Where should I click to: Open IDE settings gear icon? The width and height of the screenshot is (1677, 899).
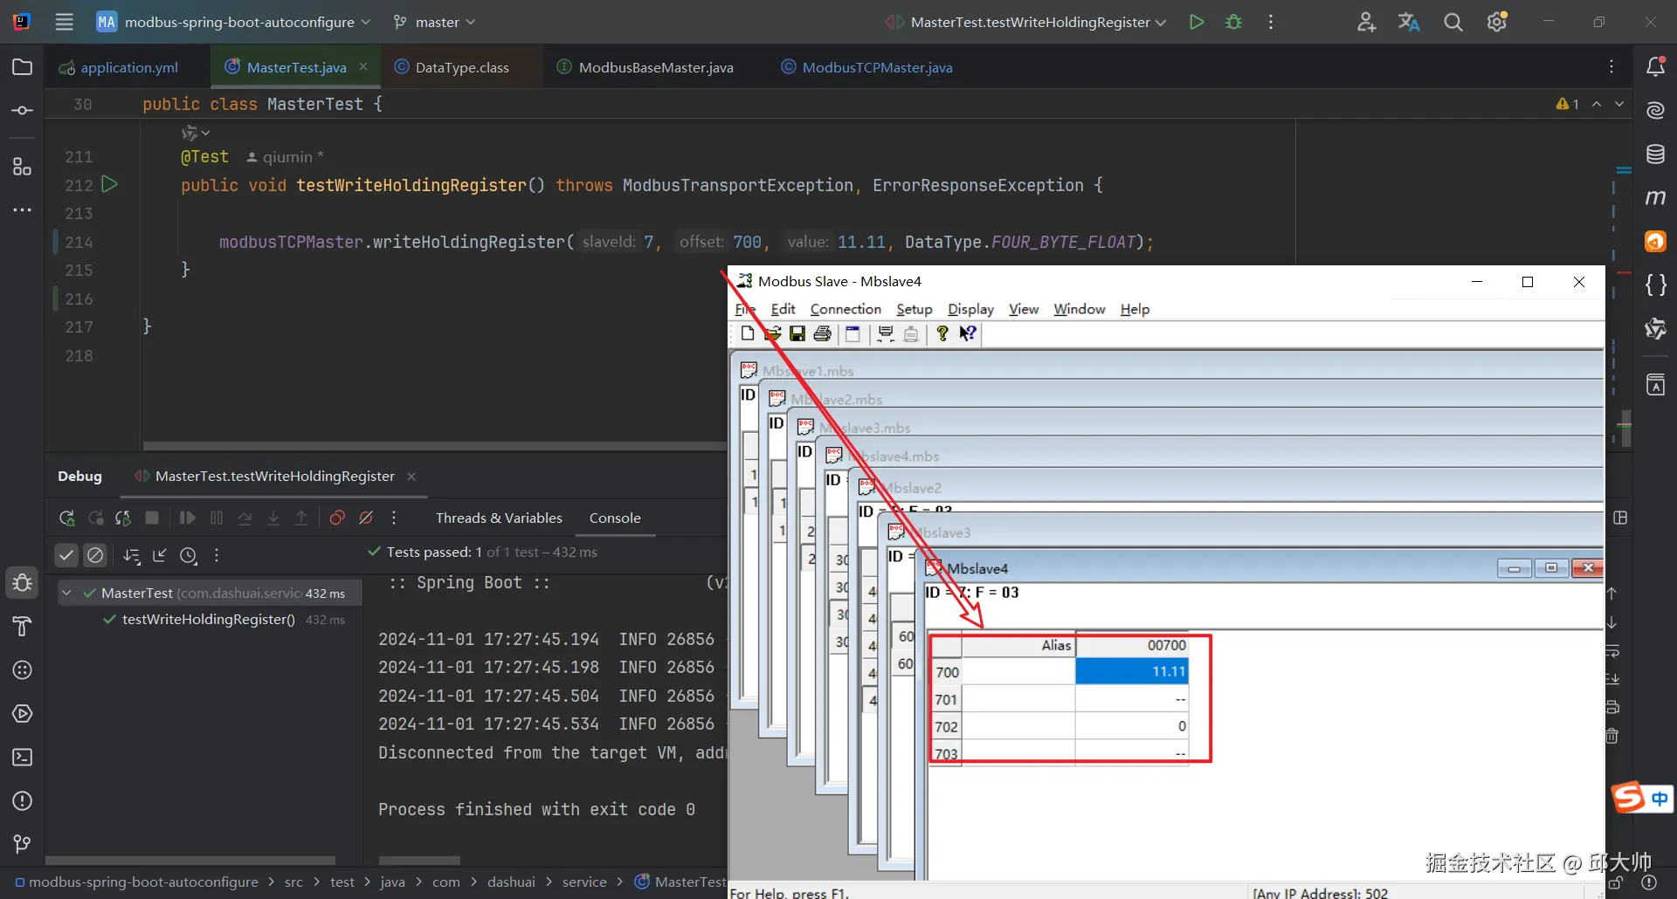click(1497, 23)
